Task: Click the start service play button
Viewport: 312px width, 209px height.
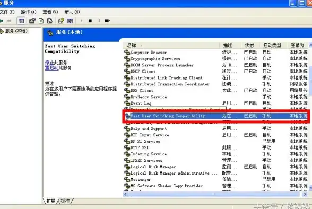Action: coord(81,21)
